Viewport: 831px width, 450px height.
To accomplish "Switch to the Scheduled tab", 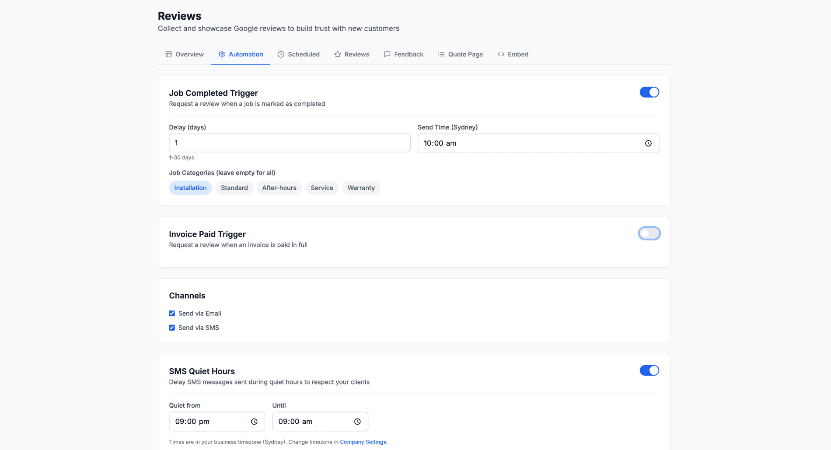I will click(x=299, y=54).
